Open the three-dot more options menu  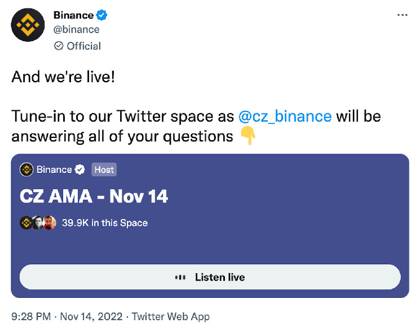pyautogui.click(x=402, y=15)
